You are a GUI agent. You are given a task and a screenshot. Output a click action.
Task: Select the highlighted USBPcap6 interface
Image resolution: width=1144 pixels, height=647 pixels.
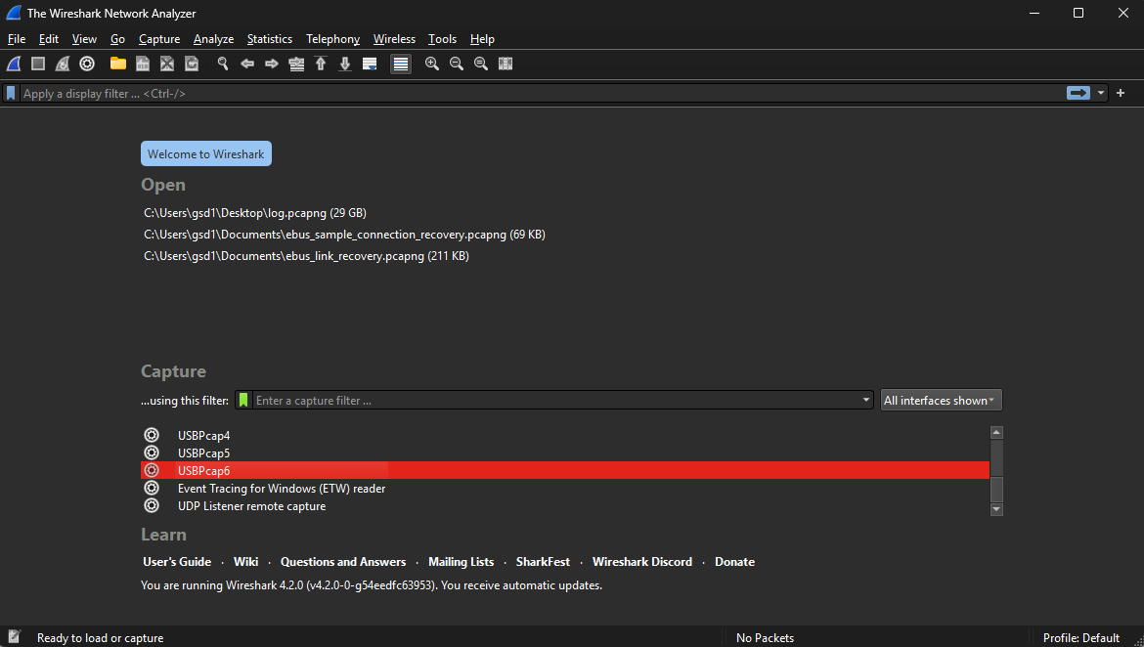tap(565, 470)
